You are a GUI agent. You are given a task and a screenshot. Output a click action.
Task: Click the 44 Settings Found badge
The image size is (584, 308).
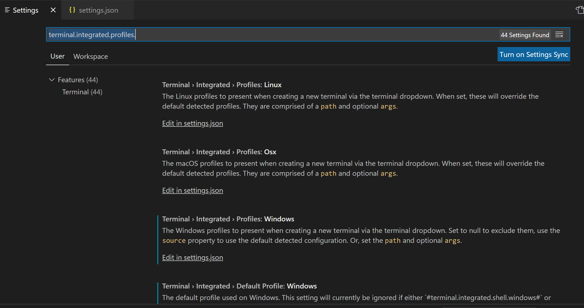coord(525,35)
